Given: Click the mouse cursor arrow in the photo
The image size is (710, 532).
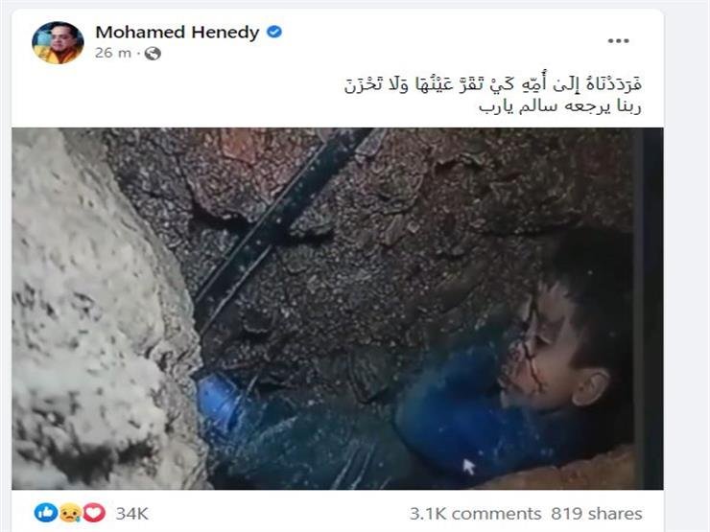Looking at the screenshot, I should pos(468,467).
